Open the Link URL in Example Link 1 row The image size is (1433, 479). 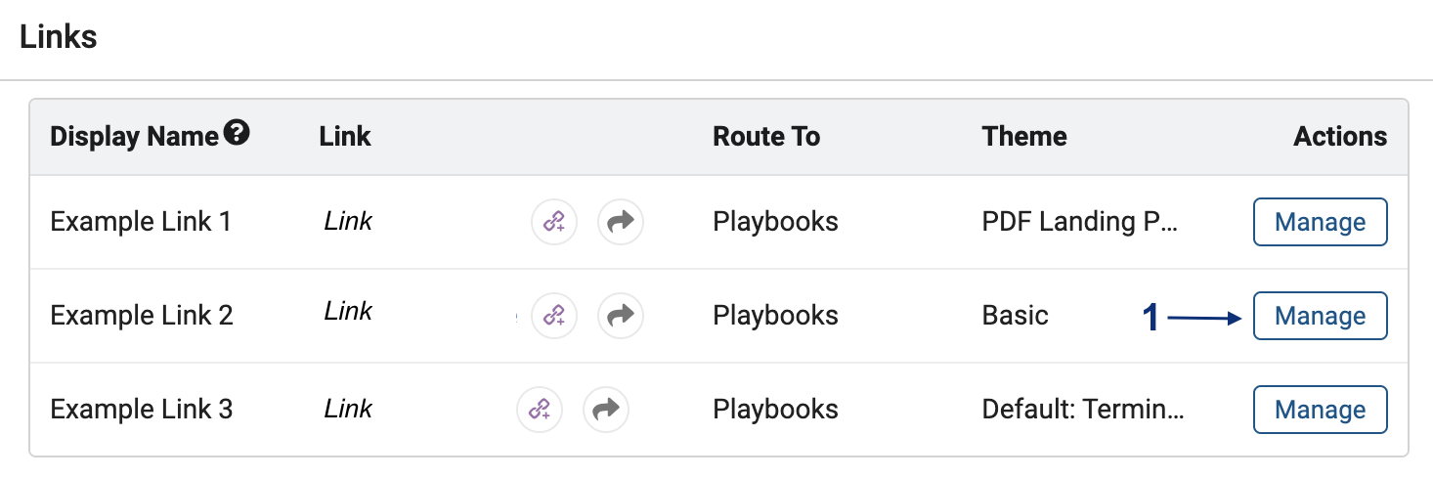(x=348, y=222)
